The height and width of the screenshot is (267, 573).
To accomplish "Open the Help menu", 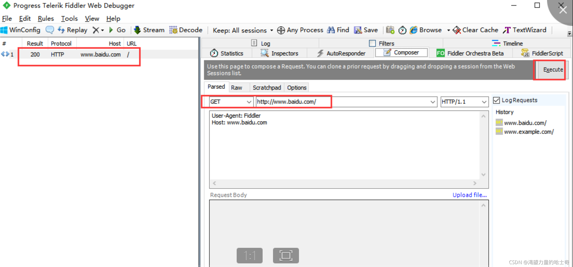I will tap(113, 19).
